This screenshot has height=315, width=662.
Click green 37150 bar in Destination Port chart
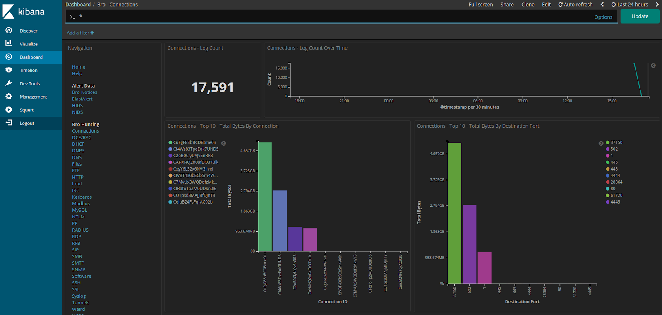pyautogui.click(x=454, y=213)
